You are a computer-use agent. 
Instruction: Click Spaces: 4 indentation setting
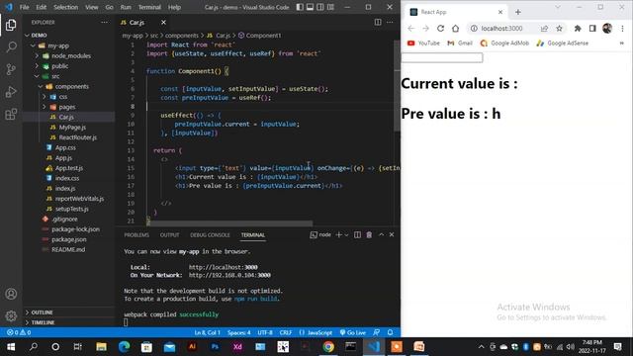(x=239, y=332)
